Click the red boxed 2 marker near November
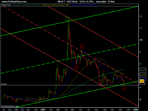Screen dimensions: 148x111 (x=124, y=88)
